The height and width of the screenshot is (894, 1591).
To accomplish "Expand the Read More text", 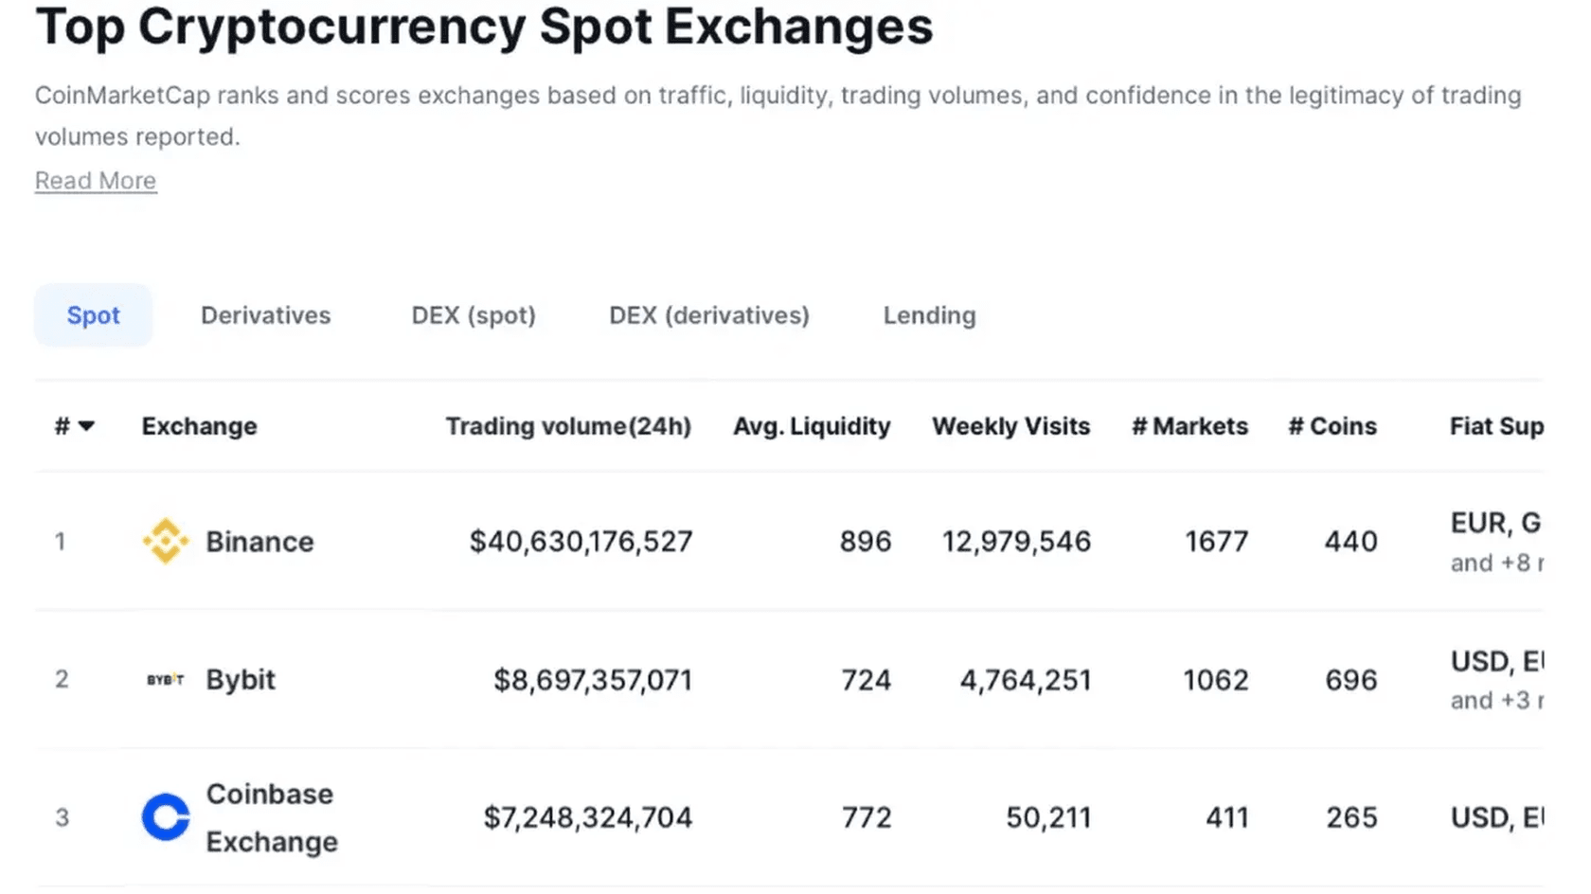I will point(95,180).
